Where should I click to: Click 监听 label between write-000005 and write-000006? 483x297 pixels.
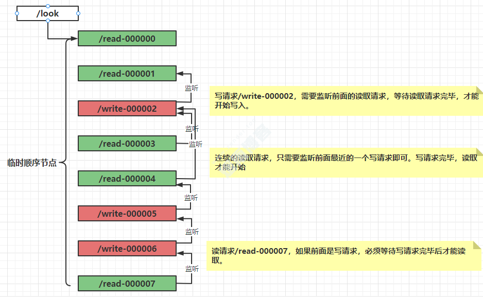[x=192, y=232]
